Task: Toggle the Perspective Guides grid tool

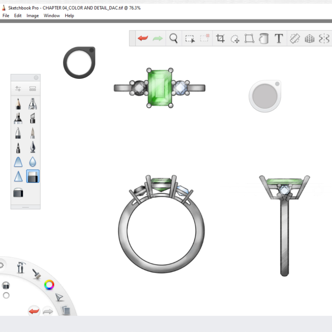Action: (x=309, y=39)
